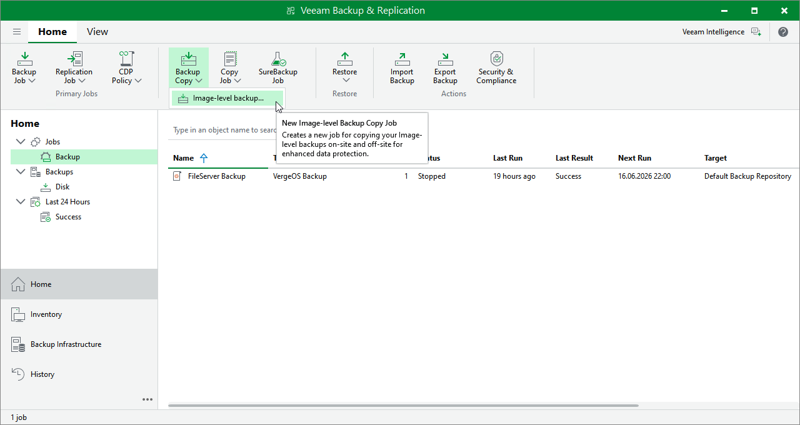This screenshot has width=800, height=425.
Task: Click the Disk node icon
Action: [x=46, y=187]
